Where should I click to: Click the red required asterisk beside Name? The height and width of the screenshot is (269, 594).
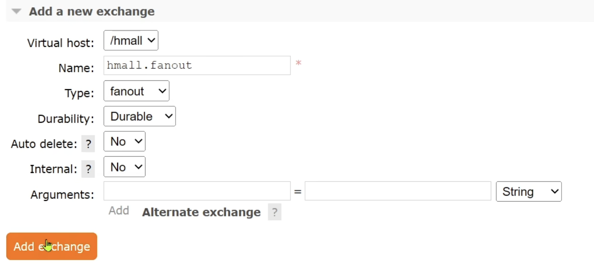click(299, 64)
